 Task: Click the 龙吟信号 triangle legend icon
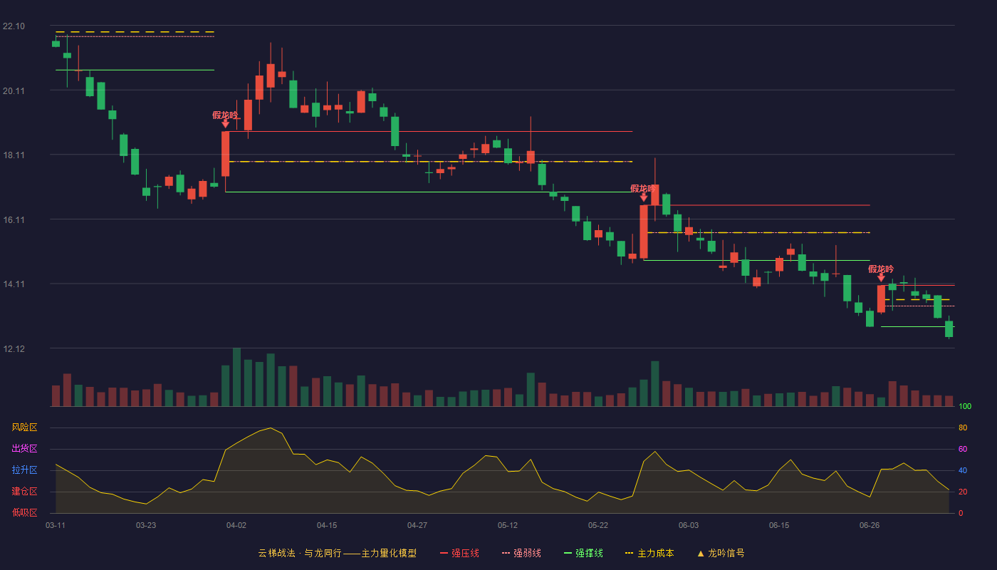(701, 553)
